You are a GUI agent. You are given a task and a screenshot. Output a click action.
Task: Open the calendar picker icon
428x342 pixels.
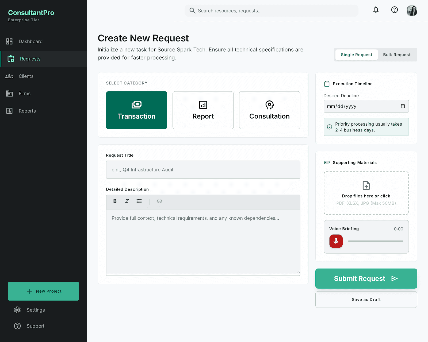403,106
